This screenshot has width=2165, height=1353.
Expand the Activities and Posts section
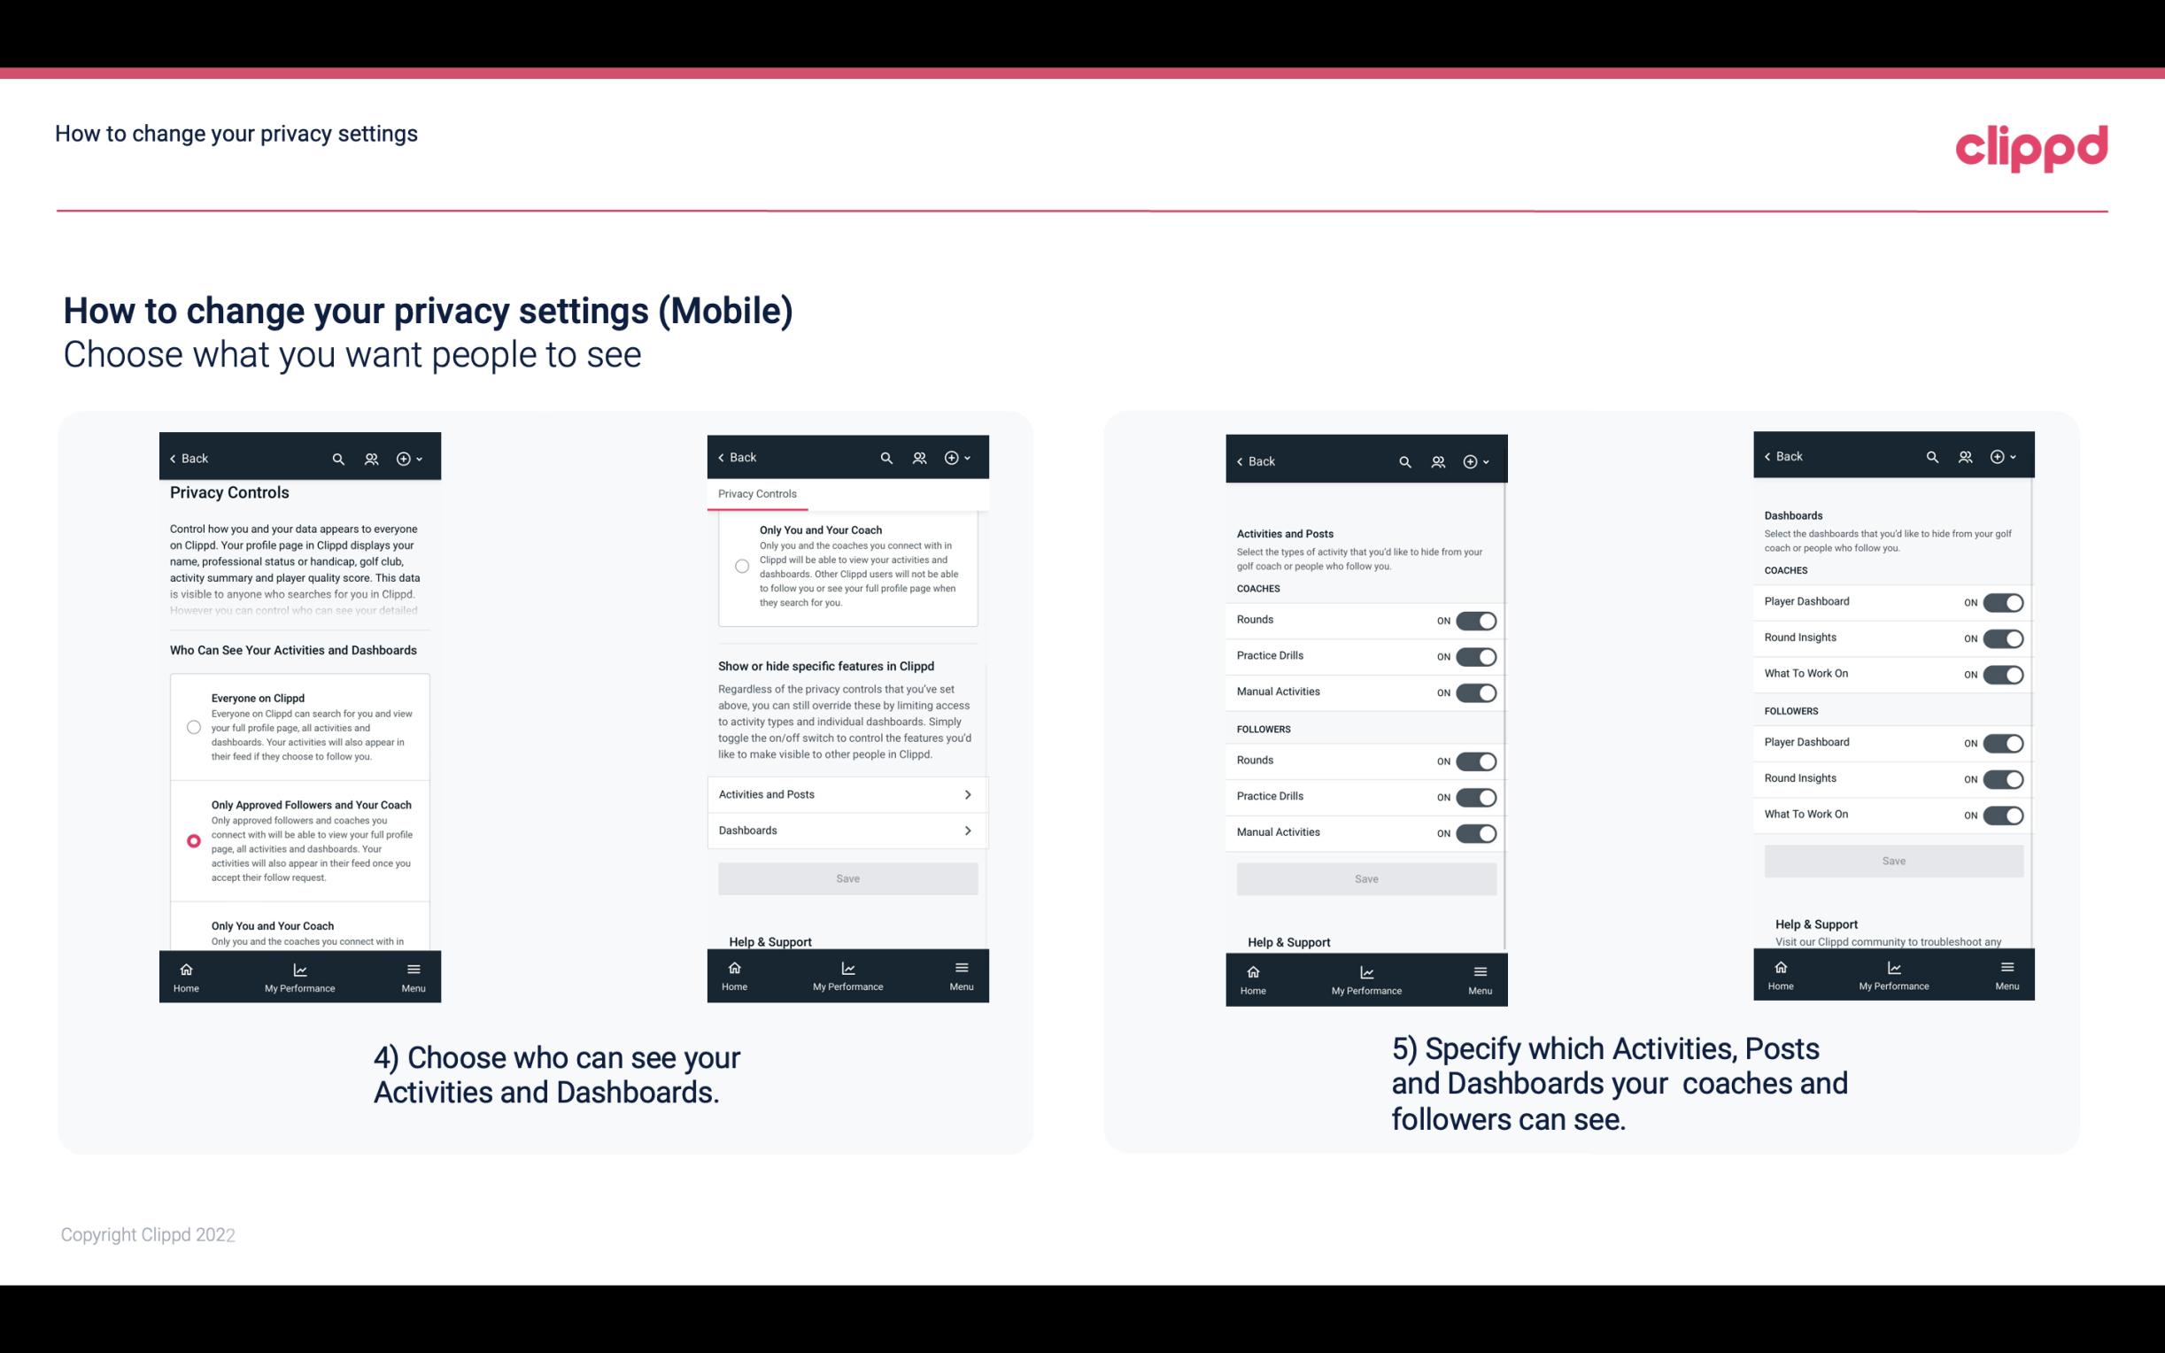[848, 793]
